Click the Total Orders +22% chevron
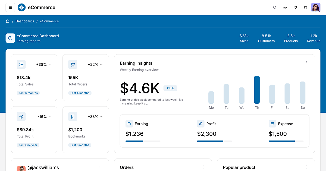Viewport: 326px width, 171px height. pos(101,65)
